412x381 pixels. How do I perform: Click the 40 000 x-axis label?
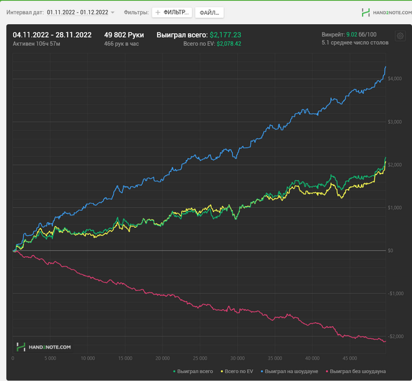coord(313,358)
